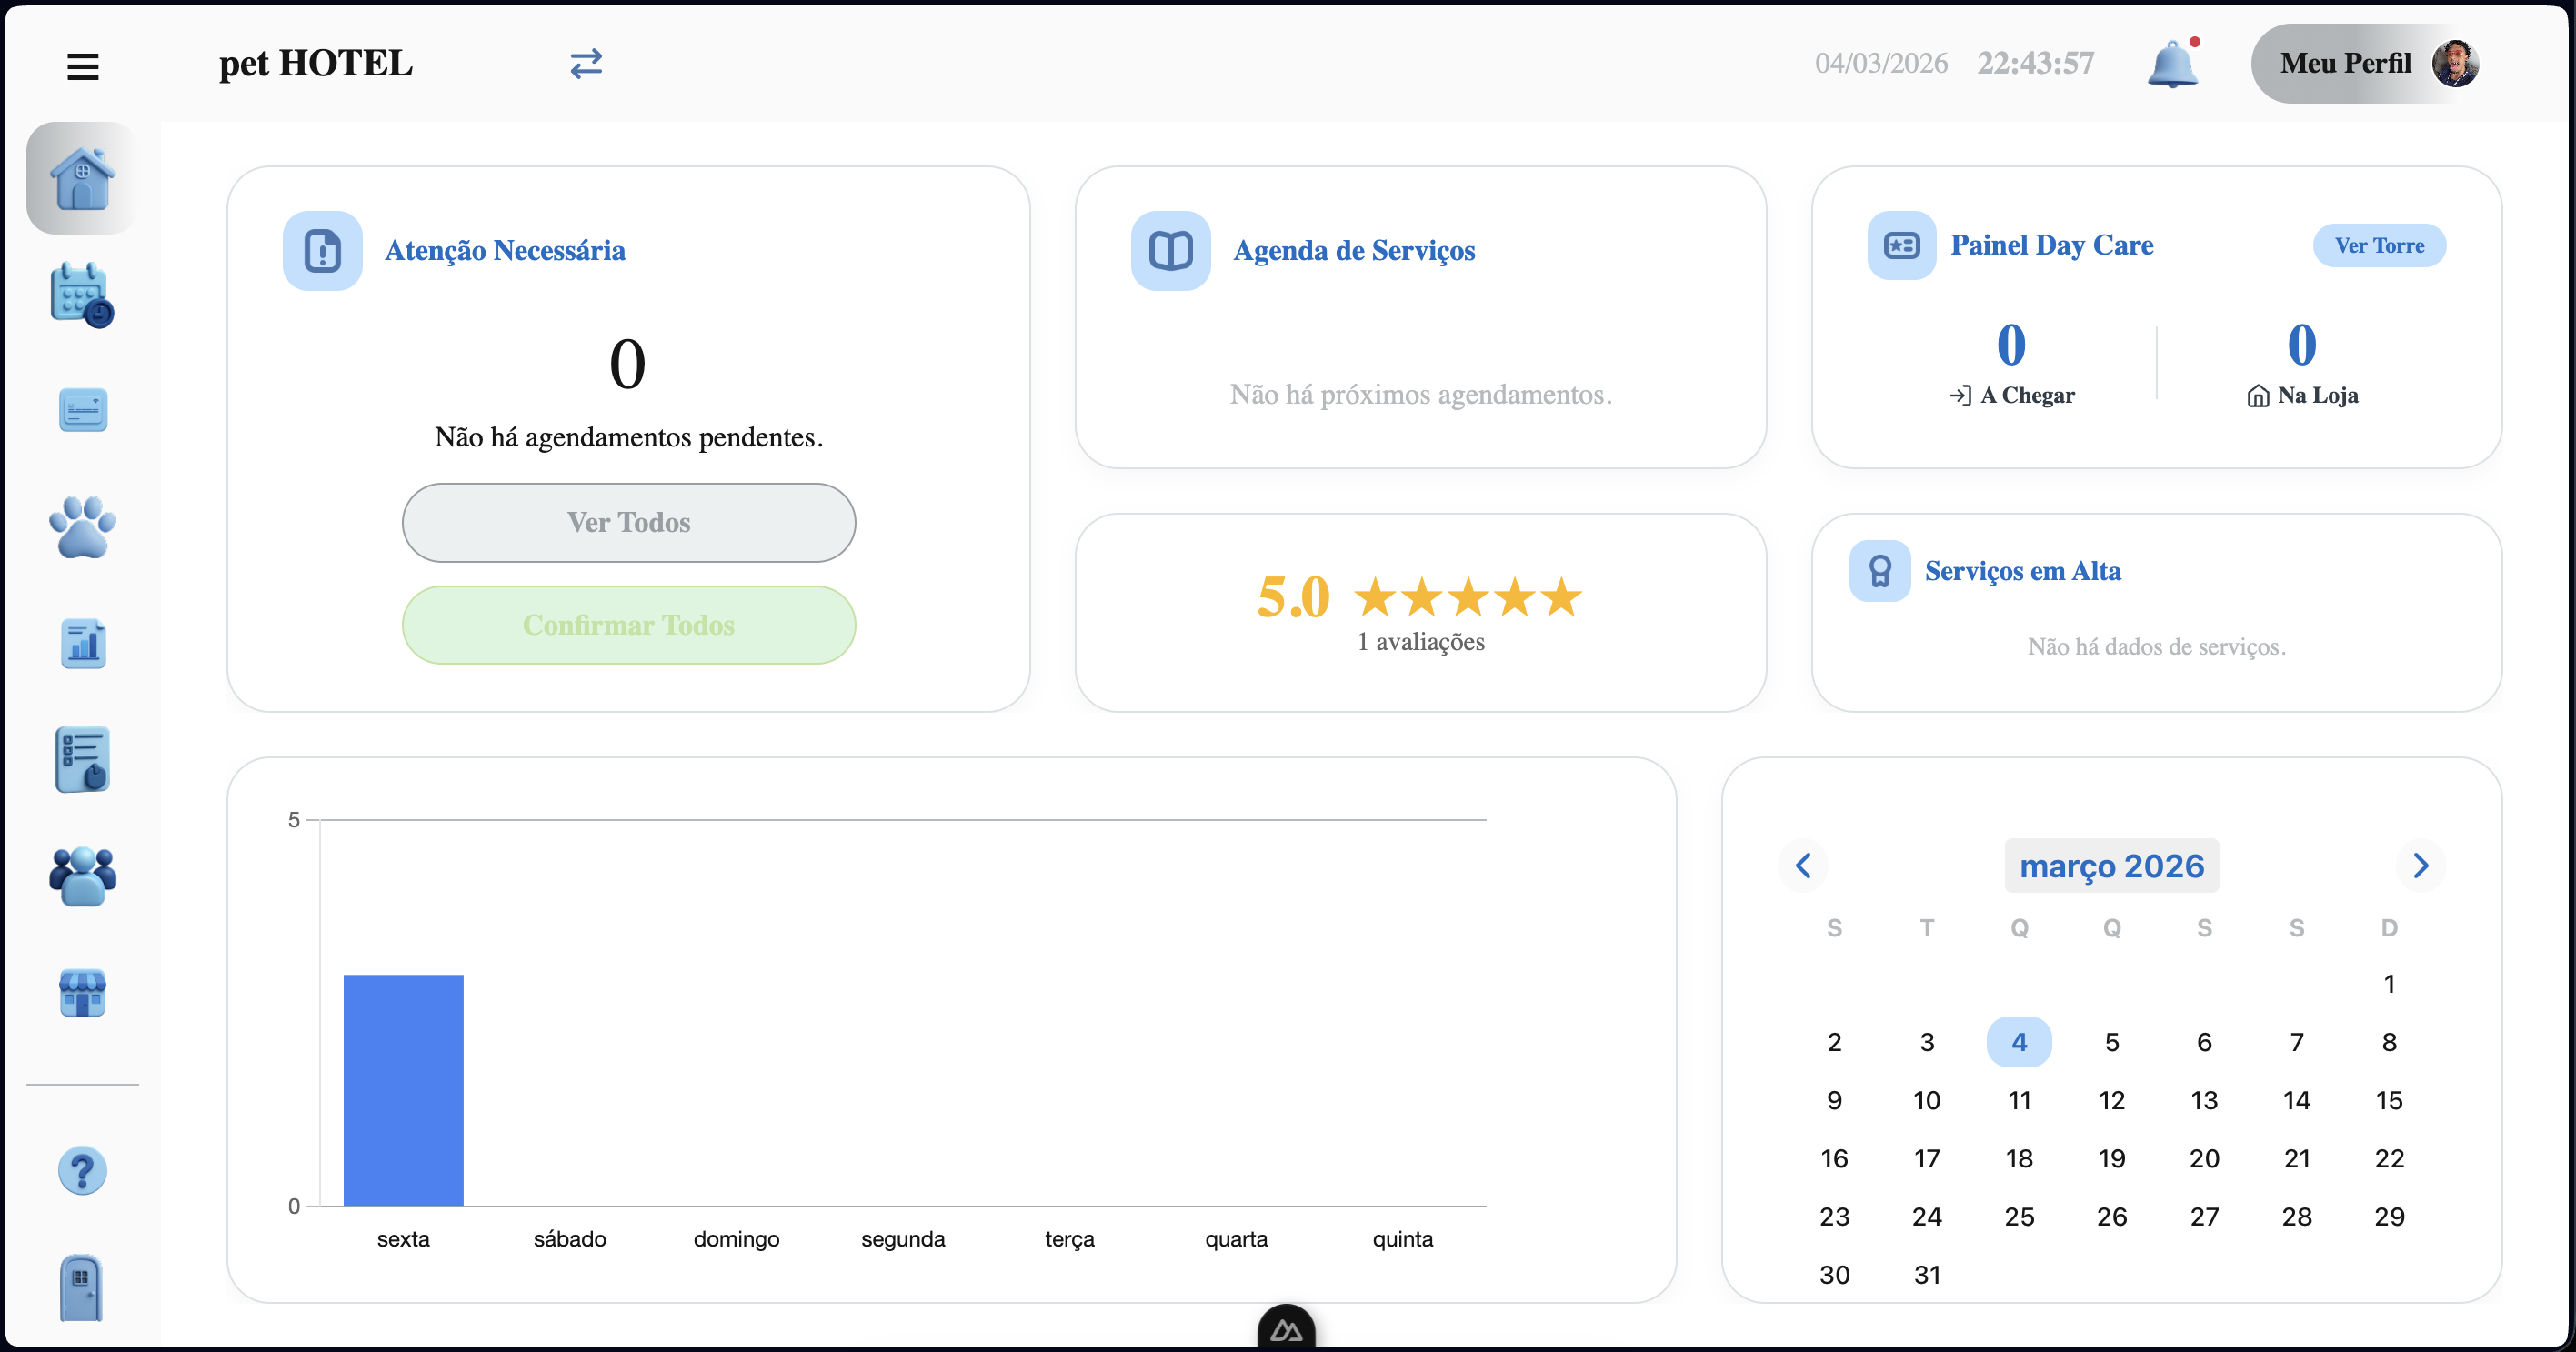The width and height of the screenshot is (2576, 1352).
Task: Click the Ver Todos button
Action: click(x=628, y=522)
